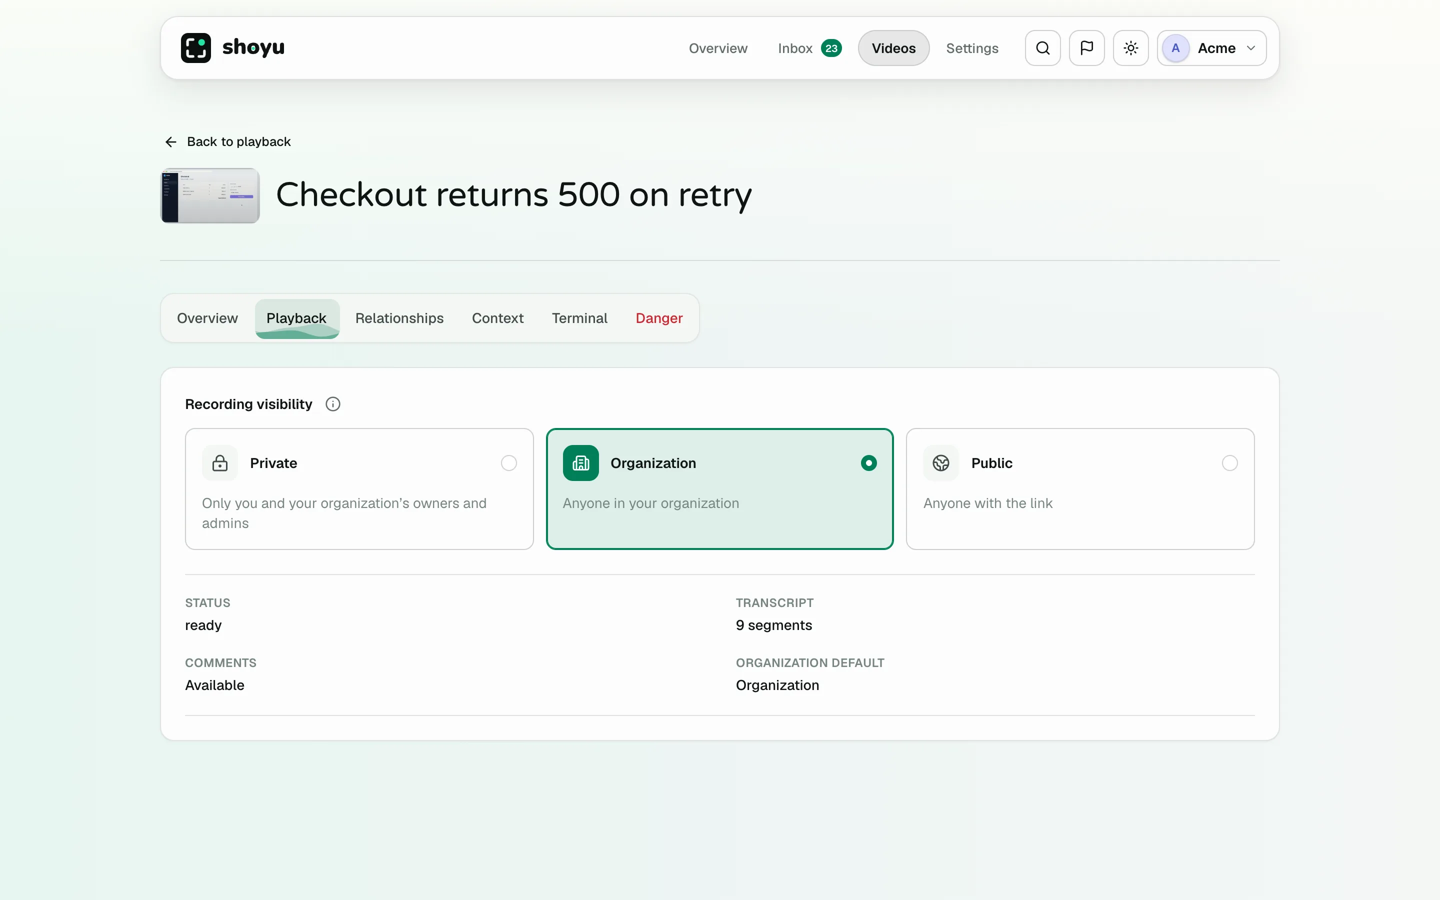Image resolution: width=1440 pixels, height=900 pixels.
Task: Click the '9 segments' transcript value
Action: tap(773, 625)
